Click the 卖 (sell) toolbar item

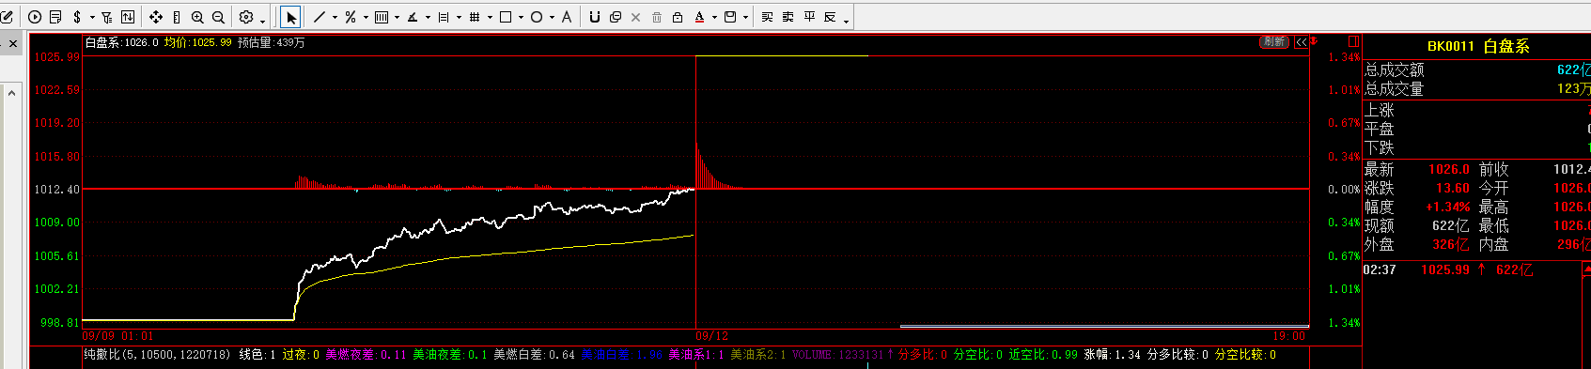[x=788, y=17]
